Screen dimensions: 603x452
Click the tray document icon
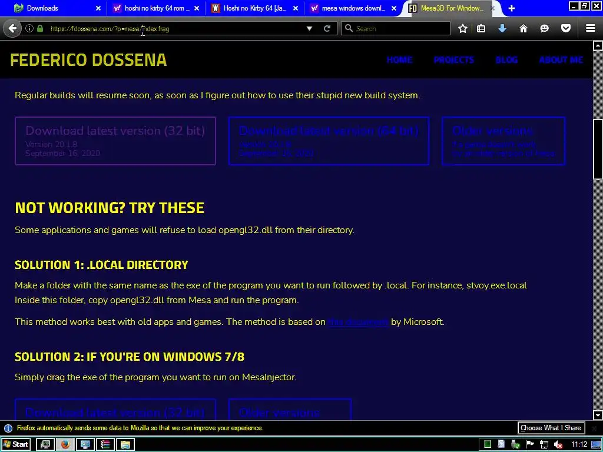point(501,445)
